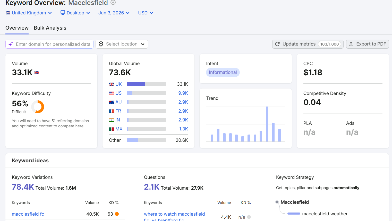Click the UK flag next to volume
This screenshot has height=221, width=392.
coord(37,73)
